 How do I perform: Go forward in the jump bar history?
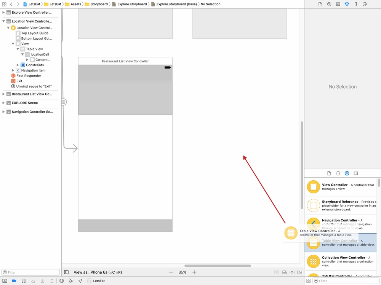point(18,4)
